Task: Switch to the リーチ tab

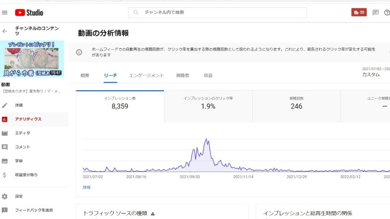Action: point(110,75)
